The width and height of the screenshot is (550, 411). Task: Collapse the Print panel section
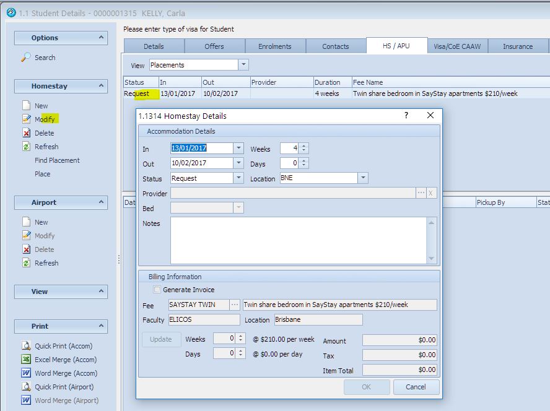point(101,326)
